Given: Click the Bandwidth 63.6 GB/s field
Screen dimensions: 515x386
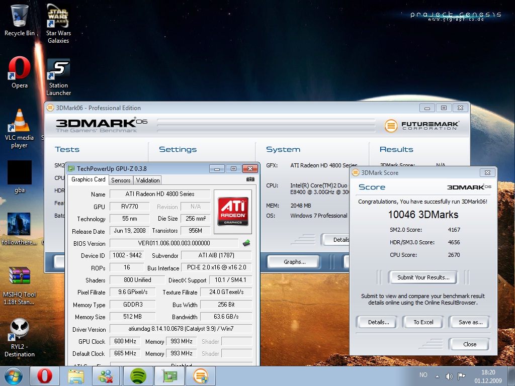Looking at the screenshot, I should click(226, 317).
